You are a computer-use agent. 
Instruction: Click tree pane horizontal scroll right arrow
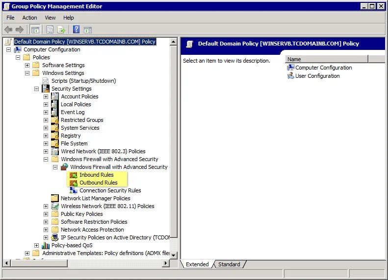(x=166, y=263)
